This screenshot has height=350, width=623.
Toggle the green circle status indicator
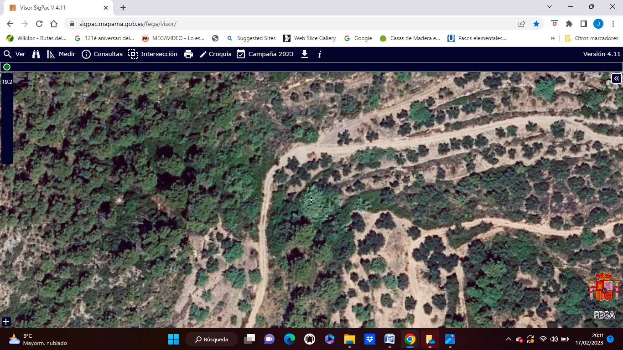[x=7, y=67]
